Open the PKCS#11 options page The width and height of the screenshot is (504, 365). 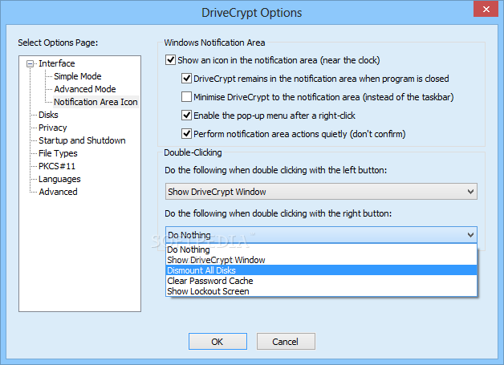[x=57, y=166]
